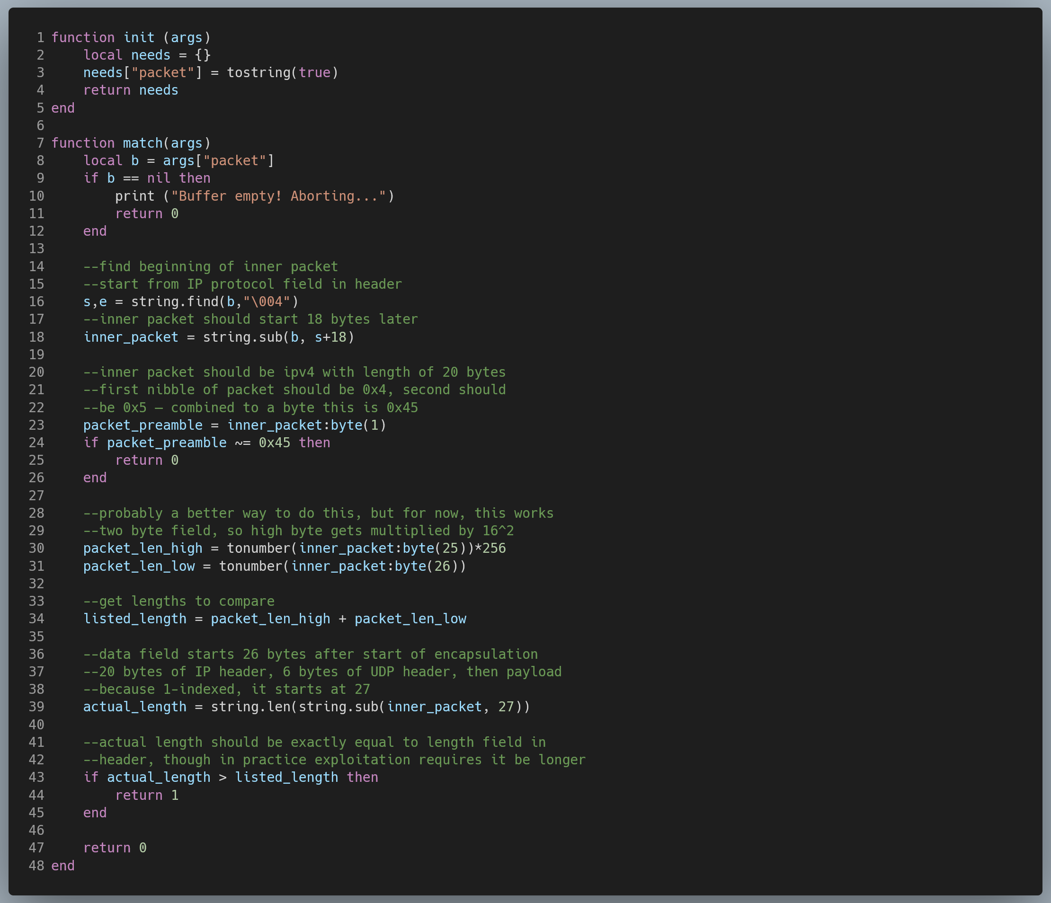Click the 'find beginning of inner packet' comment
1051x903 pixels.
click(x=211, y=267)
